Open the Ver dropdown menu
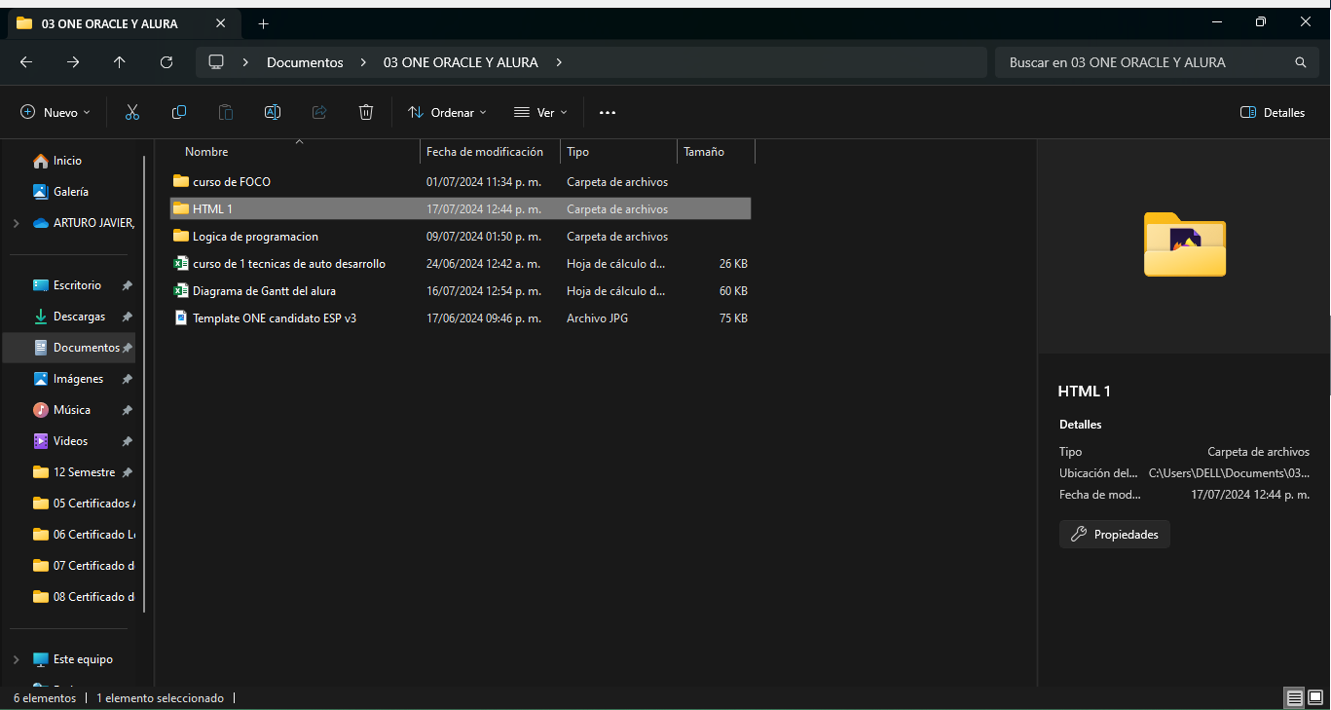 point(540,113)
